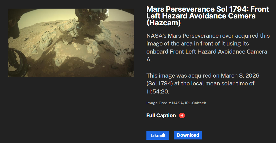The height and width of the screenshot is (143, 276).
Task: Click the Like button label
Action: tap(155, 135)
